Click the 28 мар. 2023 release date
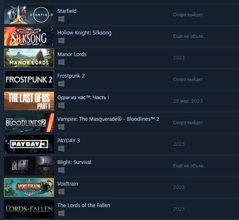This screenshot has height=220, width=239. [188, 101]
